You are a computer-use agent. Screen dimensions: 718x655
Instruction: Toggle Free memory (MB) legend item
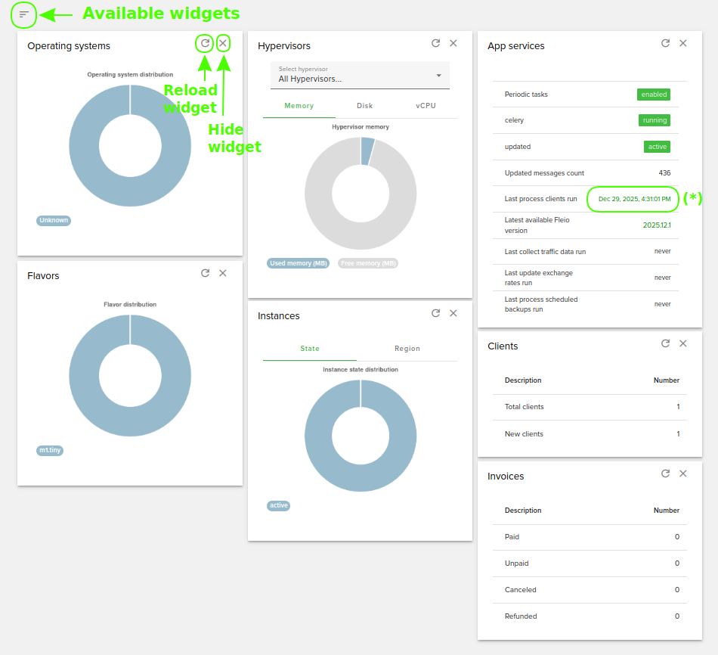368,263
